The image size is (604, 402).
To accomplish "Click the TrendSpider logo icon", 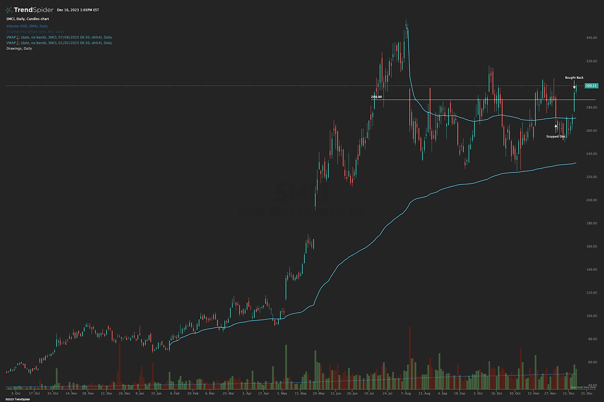I will (x=9, y=9).
